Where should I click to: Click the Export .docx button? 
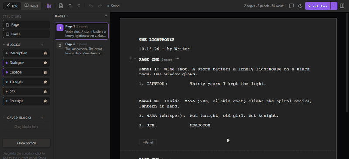[318, 6]
